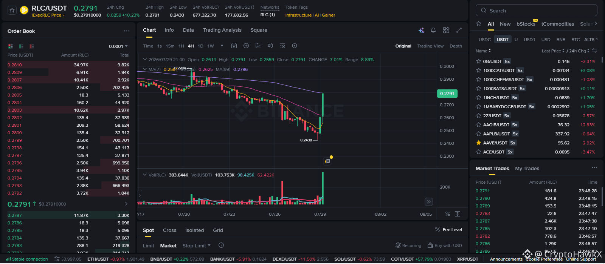Show only sell orders in order book
The image size is (605, 264).
(x=32, y=46)
